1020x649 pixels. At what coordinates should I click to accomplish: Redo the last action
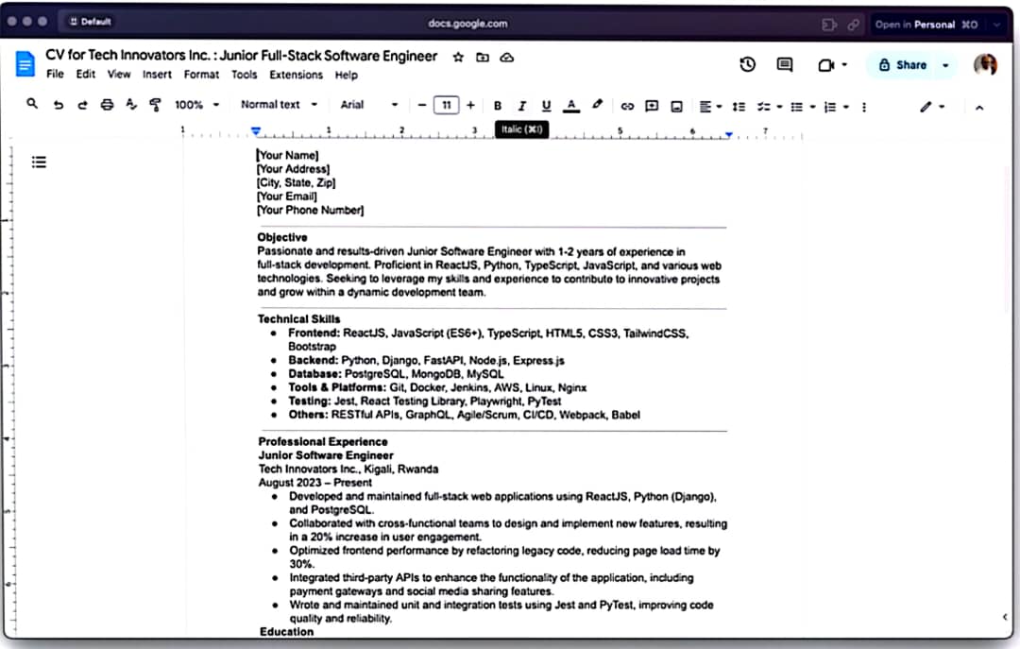click(82, 105)
